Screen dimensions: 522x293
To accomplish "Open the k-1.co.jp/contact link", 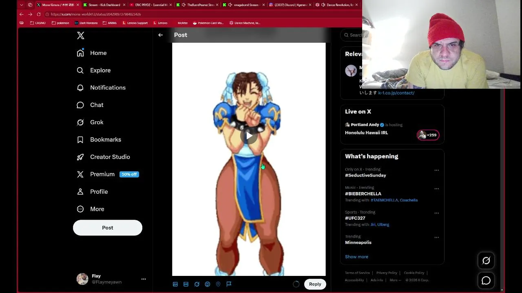I will 396,93.
